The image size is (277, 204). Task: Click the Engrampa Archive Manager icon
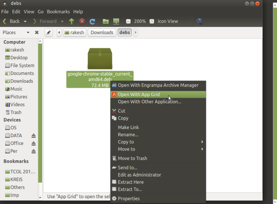(x=114, y=85)
